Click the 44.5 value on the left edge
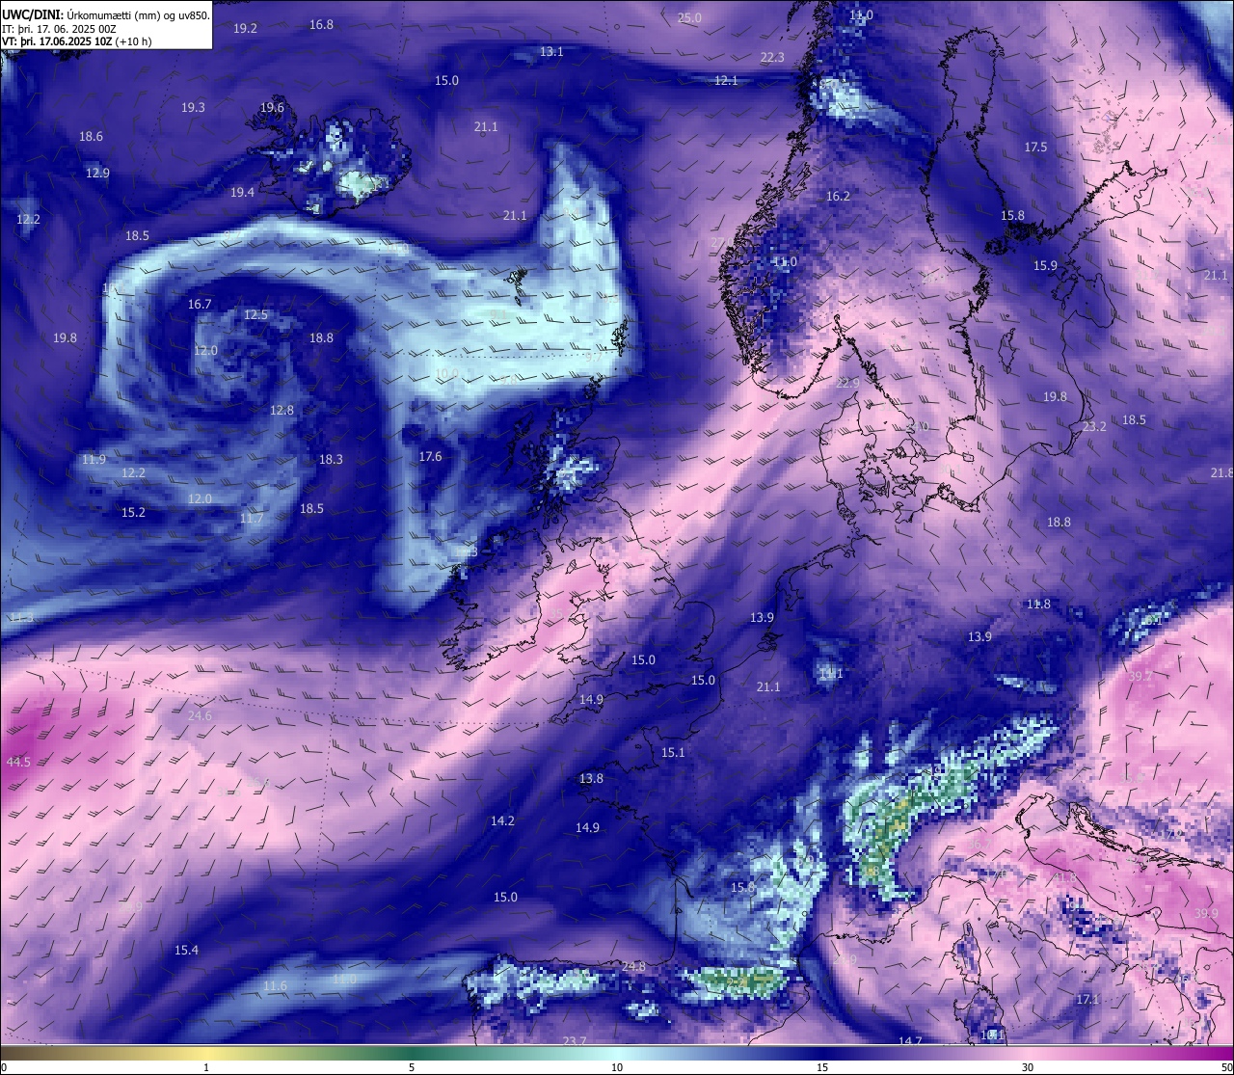The height and width of the screenshot is (1075, 1234). (18, 762)
